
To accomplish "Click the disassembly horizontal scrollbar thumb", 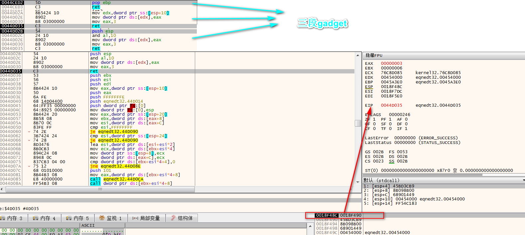I will click(x=100, y=189).
